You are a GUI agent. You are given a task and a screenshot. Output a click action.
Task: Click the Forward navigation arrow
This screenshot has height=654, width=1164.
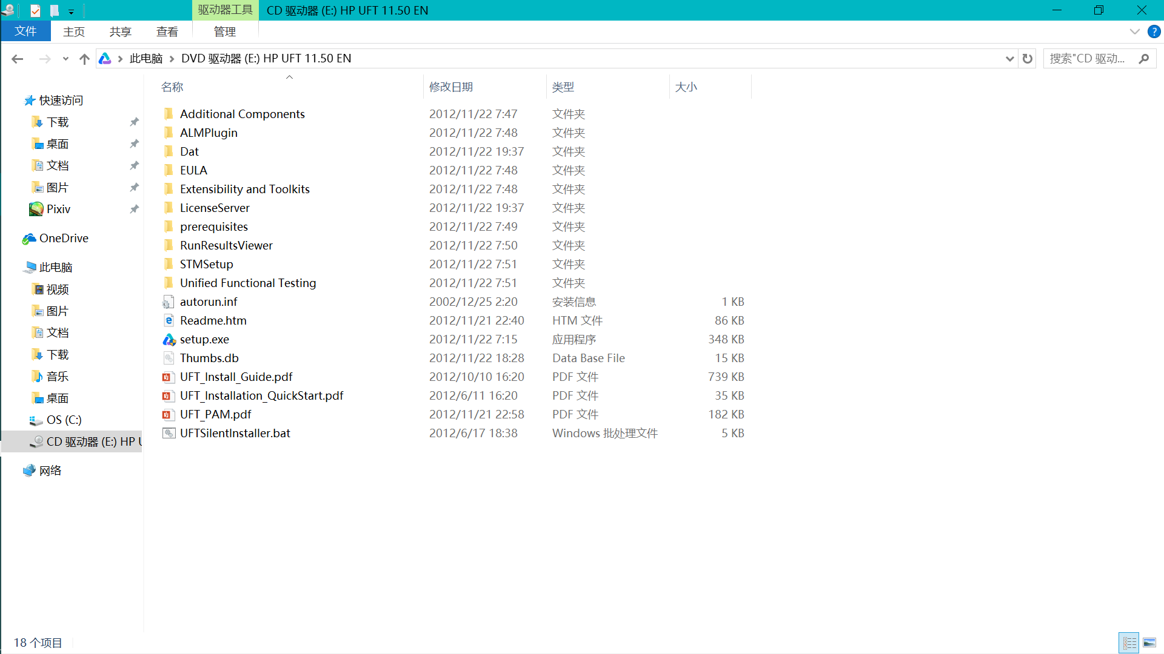click(45, 59)
